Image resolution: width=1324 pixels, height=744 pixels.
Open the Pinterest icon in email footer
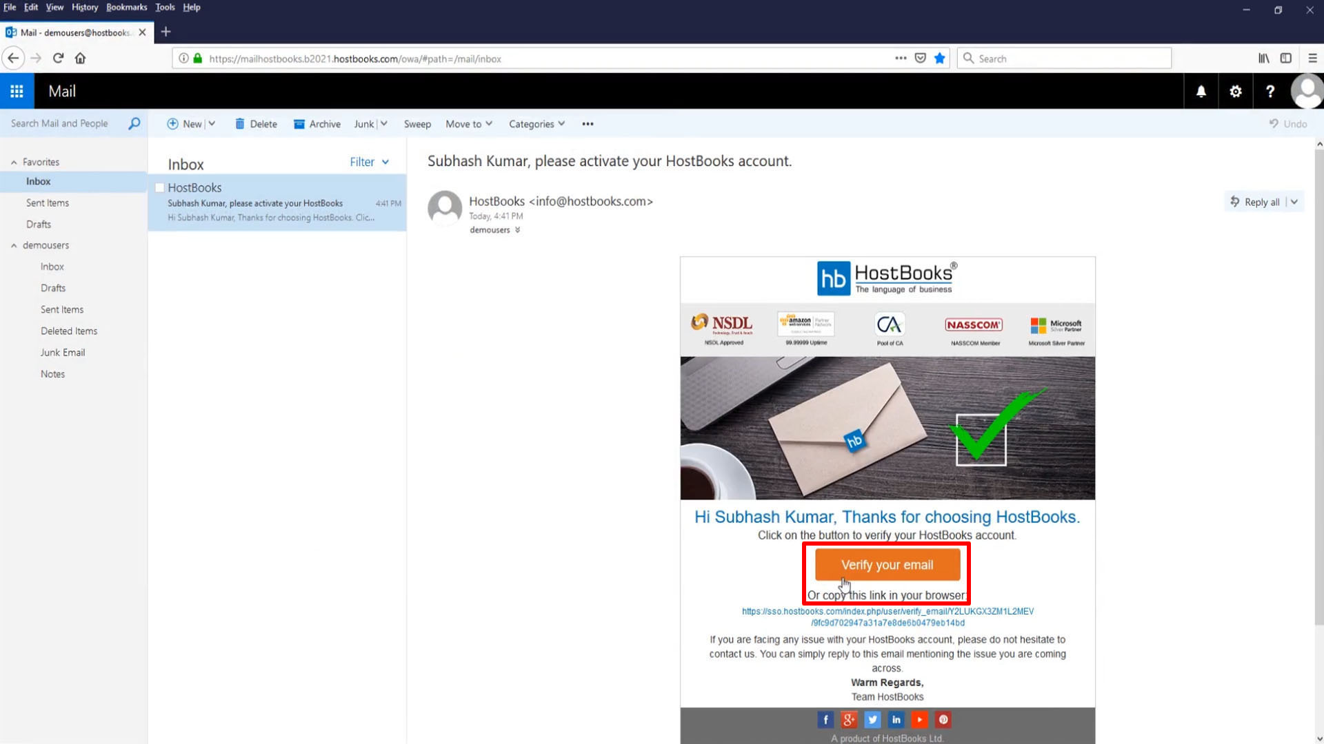point(943,720)
